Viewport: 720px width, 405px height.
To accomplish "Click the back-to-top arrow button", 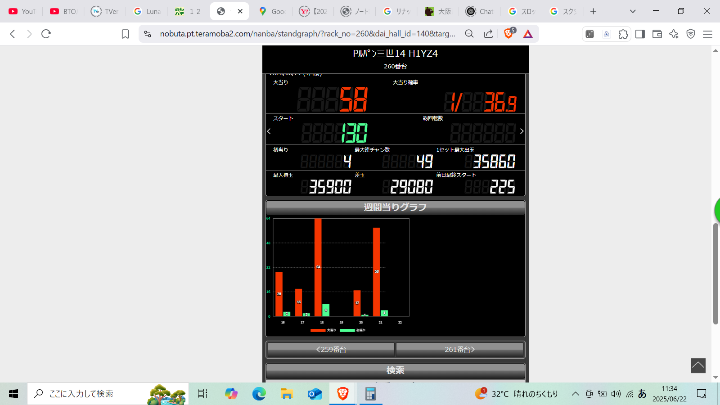I will [x=698, y=365].
